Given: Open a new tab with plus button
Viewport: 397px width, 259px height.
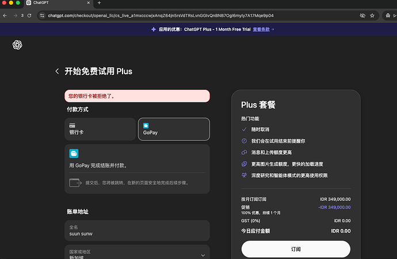Looking at the screenshot, I should pos(99,3).
